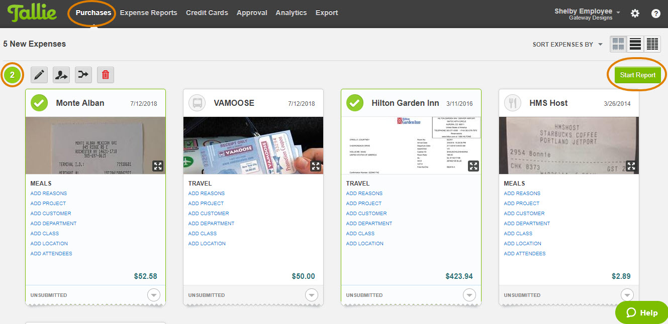
Task: Click Add Project on VAMOOSE card
Action: tap(206, 204)
